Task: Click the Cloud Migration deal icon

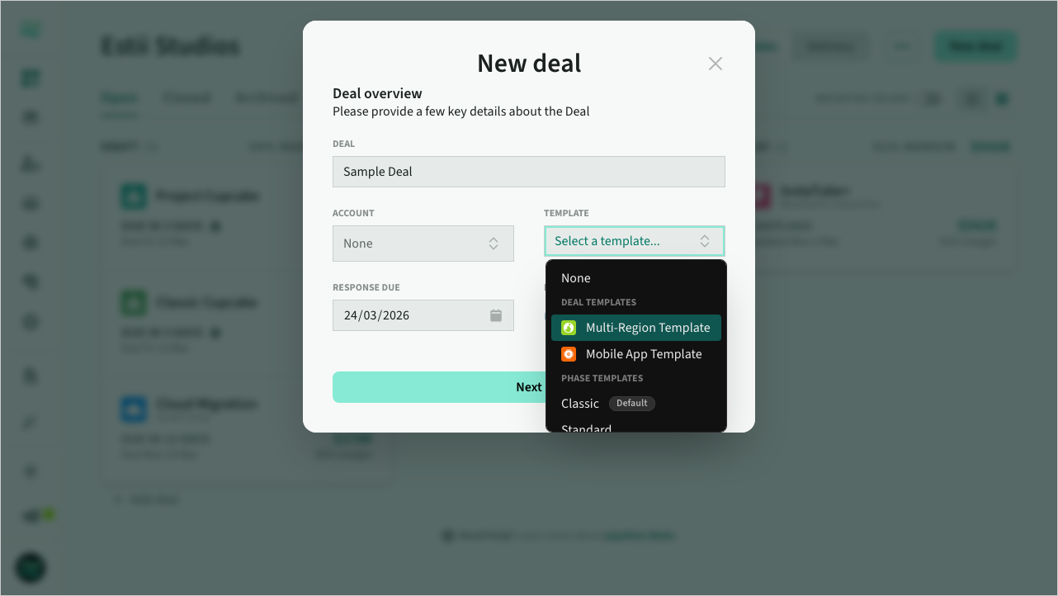Action: click(x=133, y=409)
